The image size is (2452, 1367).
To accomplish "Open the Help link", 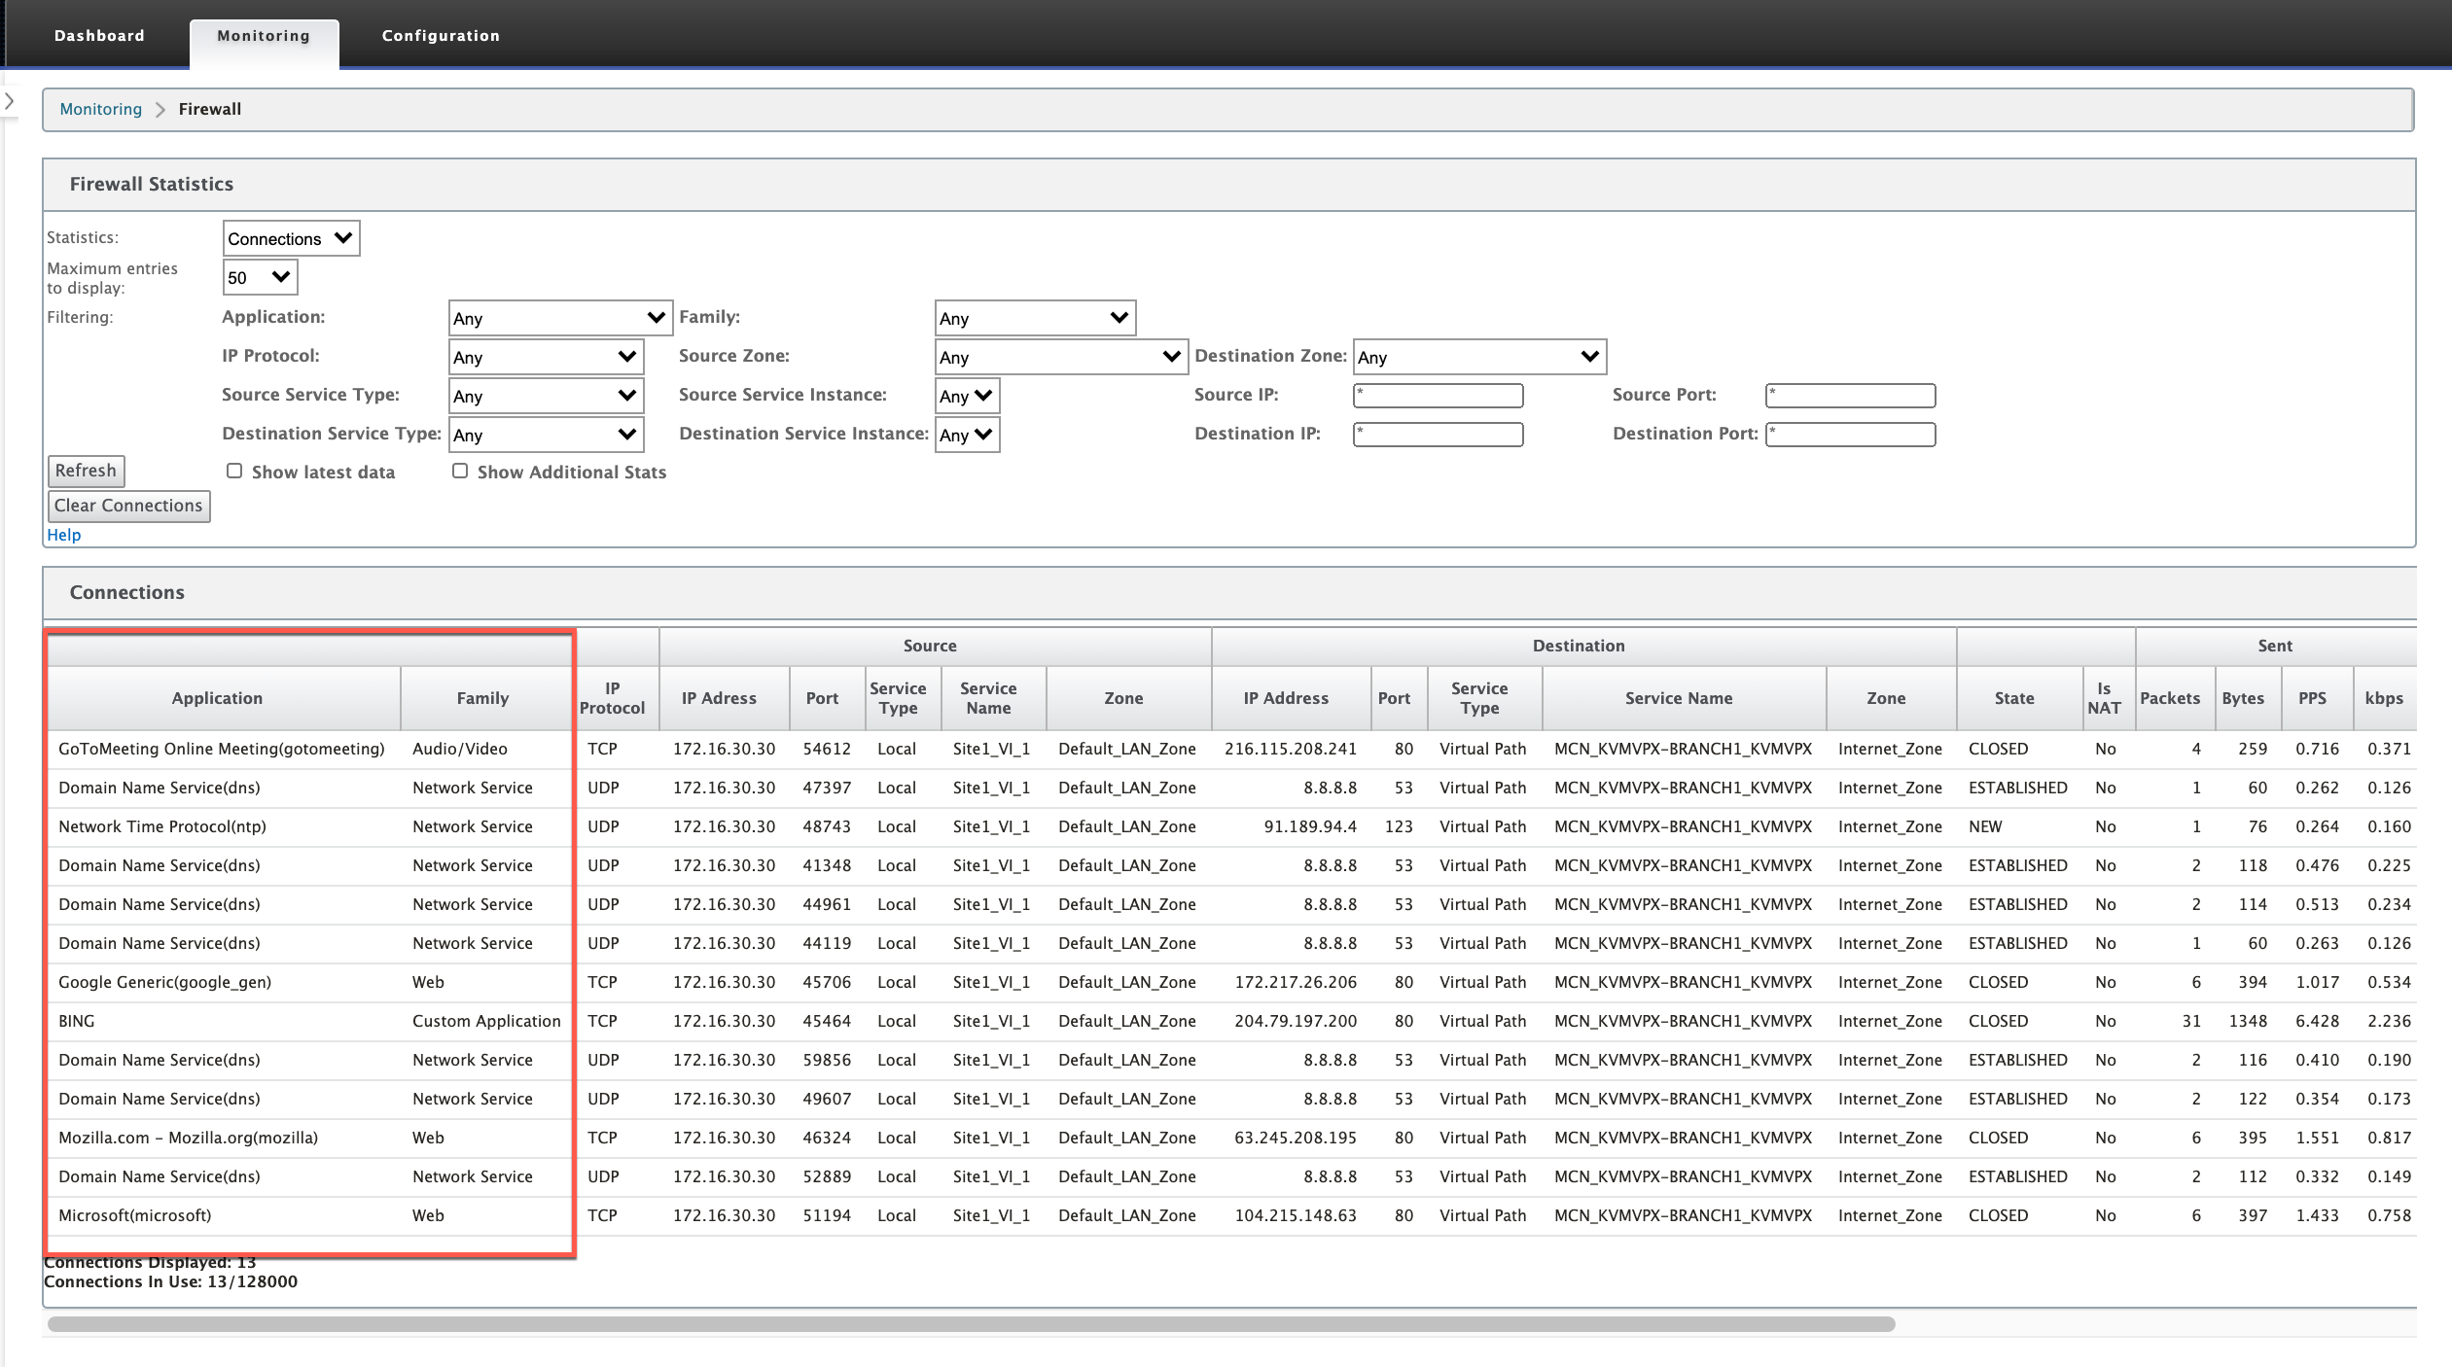I will (64, 535).
